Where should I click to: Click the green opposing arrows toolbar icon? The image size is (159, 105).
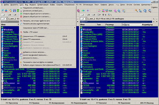click(x=83, y=11)
